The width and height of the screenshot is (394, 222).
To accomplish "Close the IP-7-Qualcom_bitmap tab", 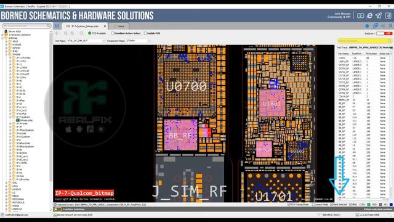I will 105,26.
